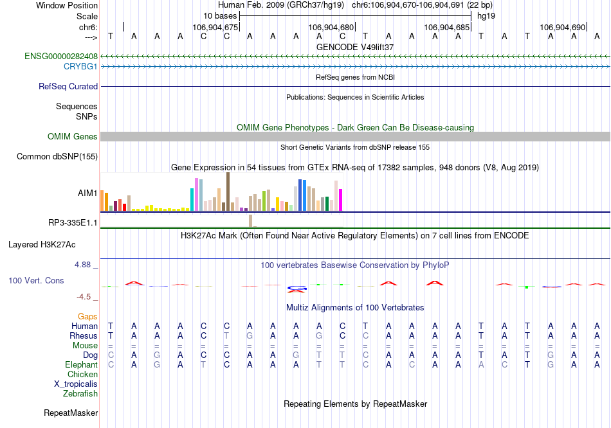Viewport: 611px width, 428px height.
Task: Click the -4.5 PhyloP lower scale value
Action: 84,297
